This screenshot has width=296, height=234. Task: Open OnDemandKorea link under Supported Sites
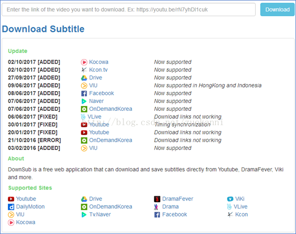point(111,207)
